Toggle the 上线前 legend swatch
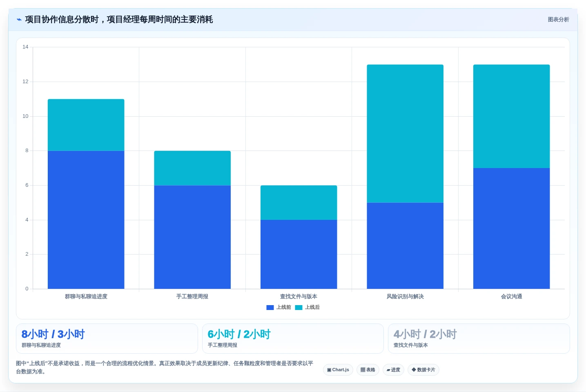 (x=270, y=308)
